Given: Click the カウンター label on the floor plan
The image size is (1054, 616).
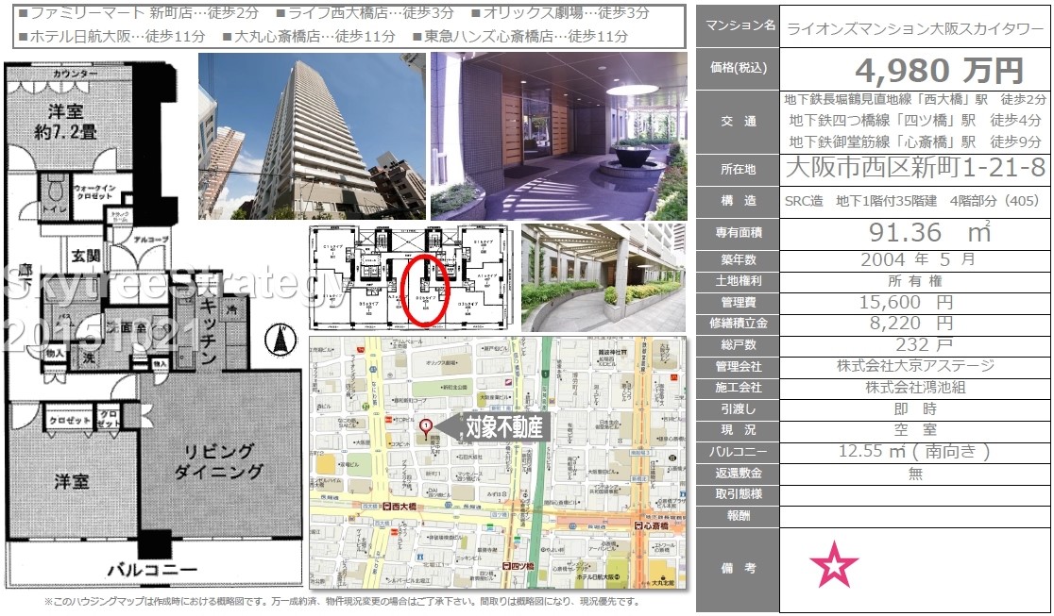Looking at the screenshot, I should pyautogui.click(x=76, y=74).
